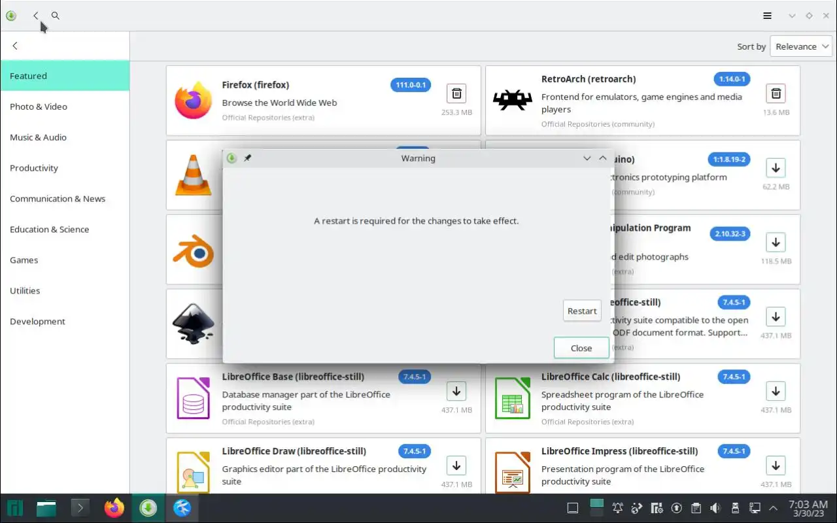The height and width of the screenshot is (523, 837).
Task: Open the clock showing 7:03 AM
Action: tap(808, 508)
